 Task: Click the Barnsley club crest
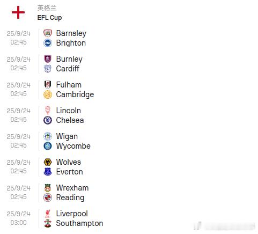point(48,33)
